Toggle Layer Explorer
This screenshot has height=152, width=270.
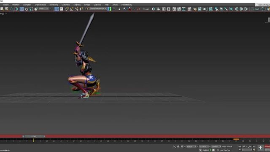point(169,9)
